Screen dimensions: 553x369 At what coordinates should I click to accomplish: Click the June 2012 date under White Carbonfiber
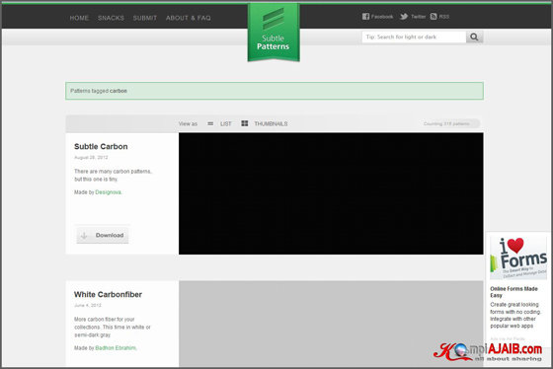coord(88,305)
